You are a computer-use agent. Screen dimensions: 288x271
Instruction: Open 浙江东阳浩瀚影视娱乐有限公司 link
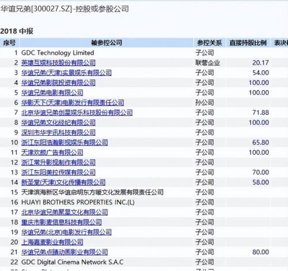coord(65,143)
